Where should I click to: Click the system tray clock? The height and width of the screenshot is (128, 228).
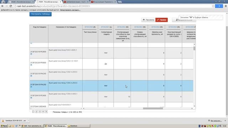coord(225,126)
